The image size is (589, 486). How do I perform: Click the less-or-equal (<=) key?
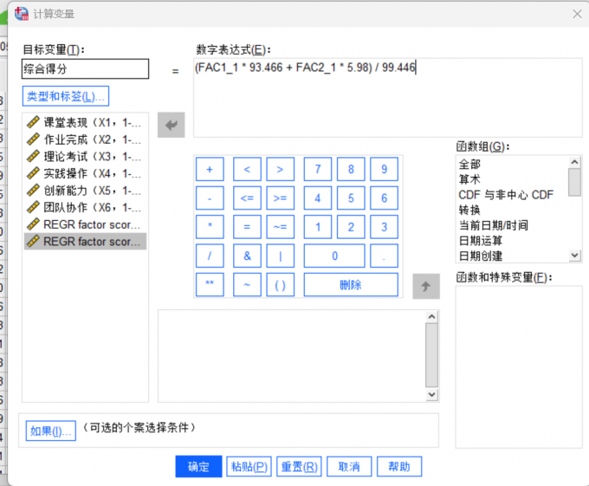(x=247, y=198)
